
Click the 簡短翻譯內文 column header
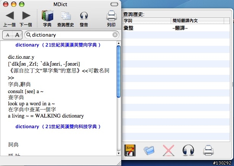coord(197,21)
